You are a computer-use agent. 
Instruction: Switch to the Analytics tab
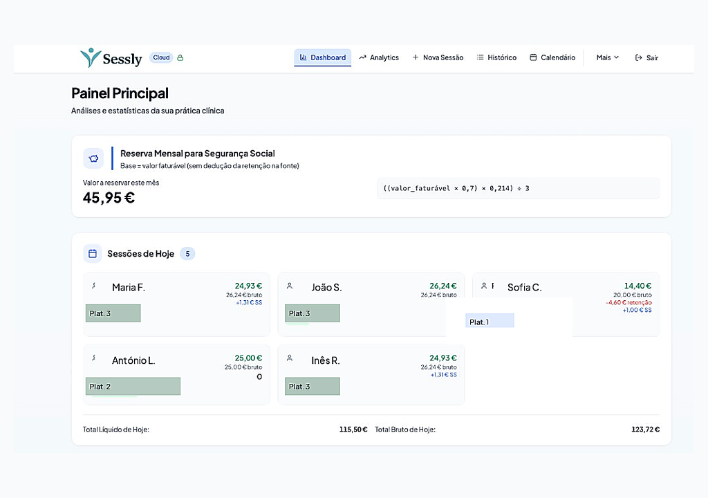point(379,57)
